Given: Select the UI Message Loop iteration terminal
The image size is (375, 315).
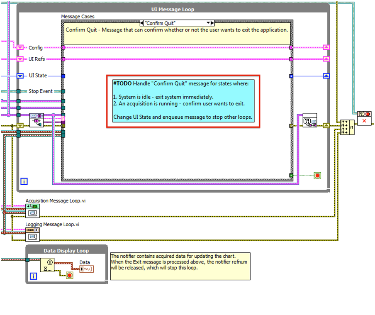Looking at the screenshot, I should click(x=24, y=181).
